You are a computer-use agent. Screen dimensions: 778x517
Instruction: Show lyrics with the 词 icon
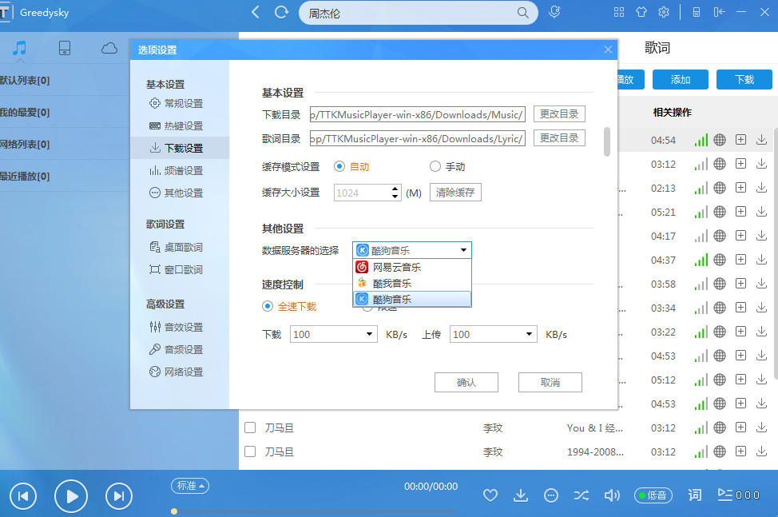tap(695, 495)
